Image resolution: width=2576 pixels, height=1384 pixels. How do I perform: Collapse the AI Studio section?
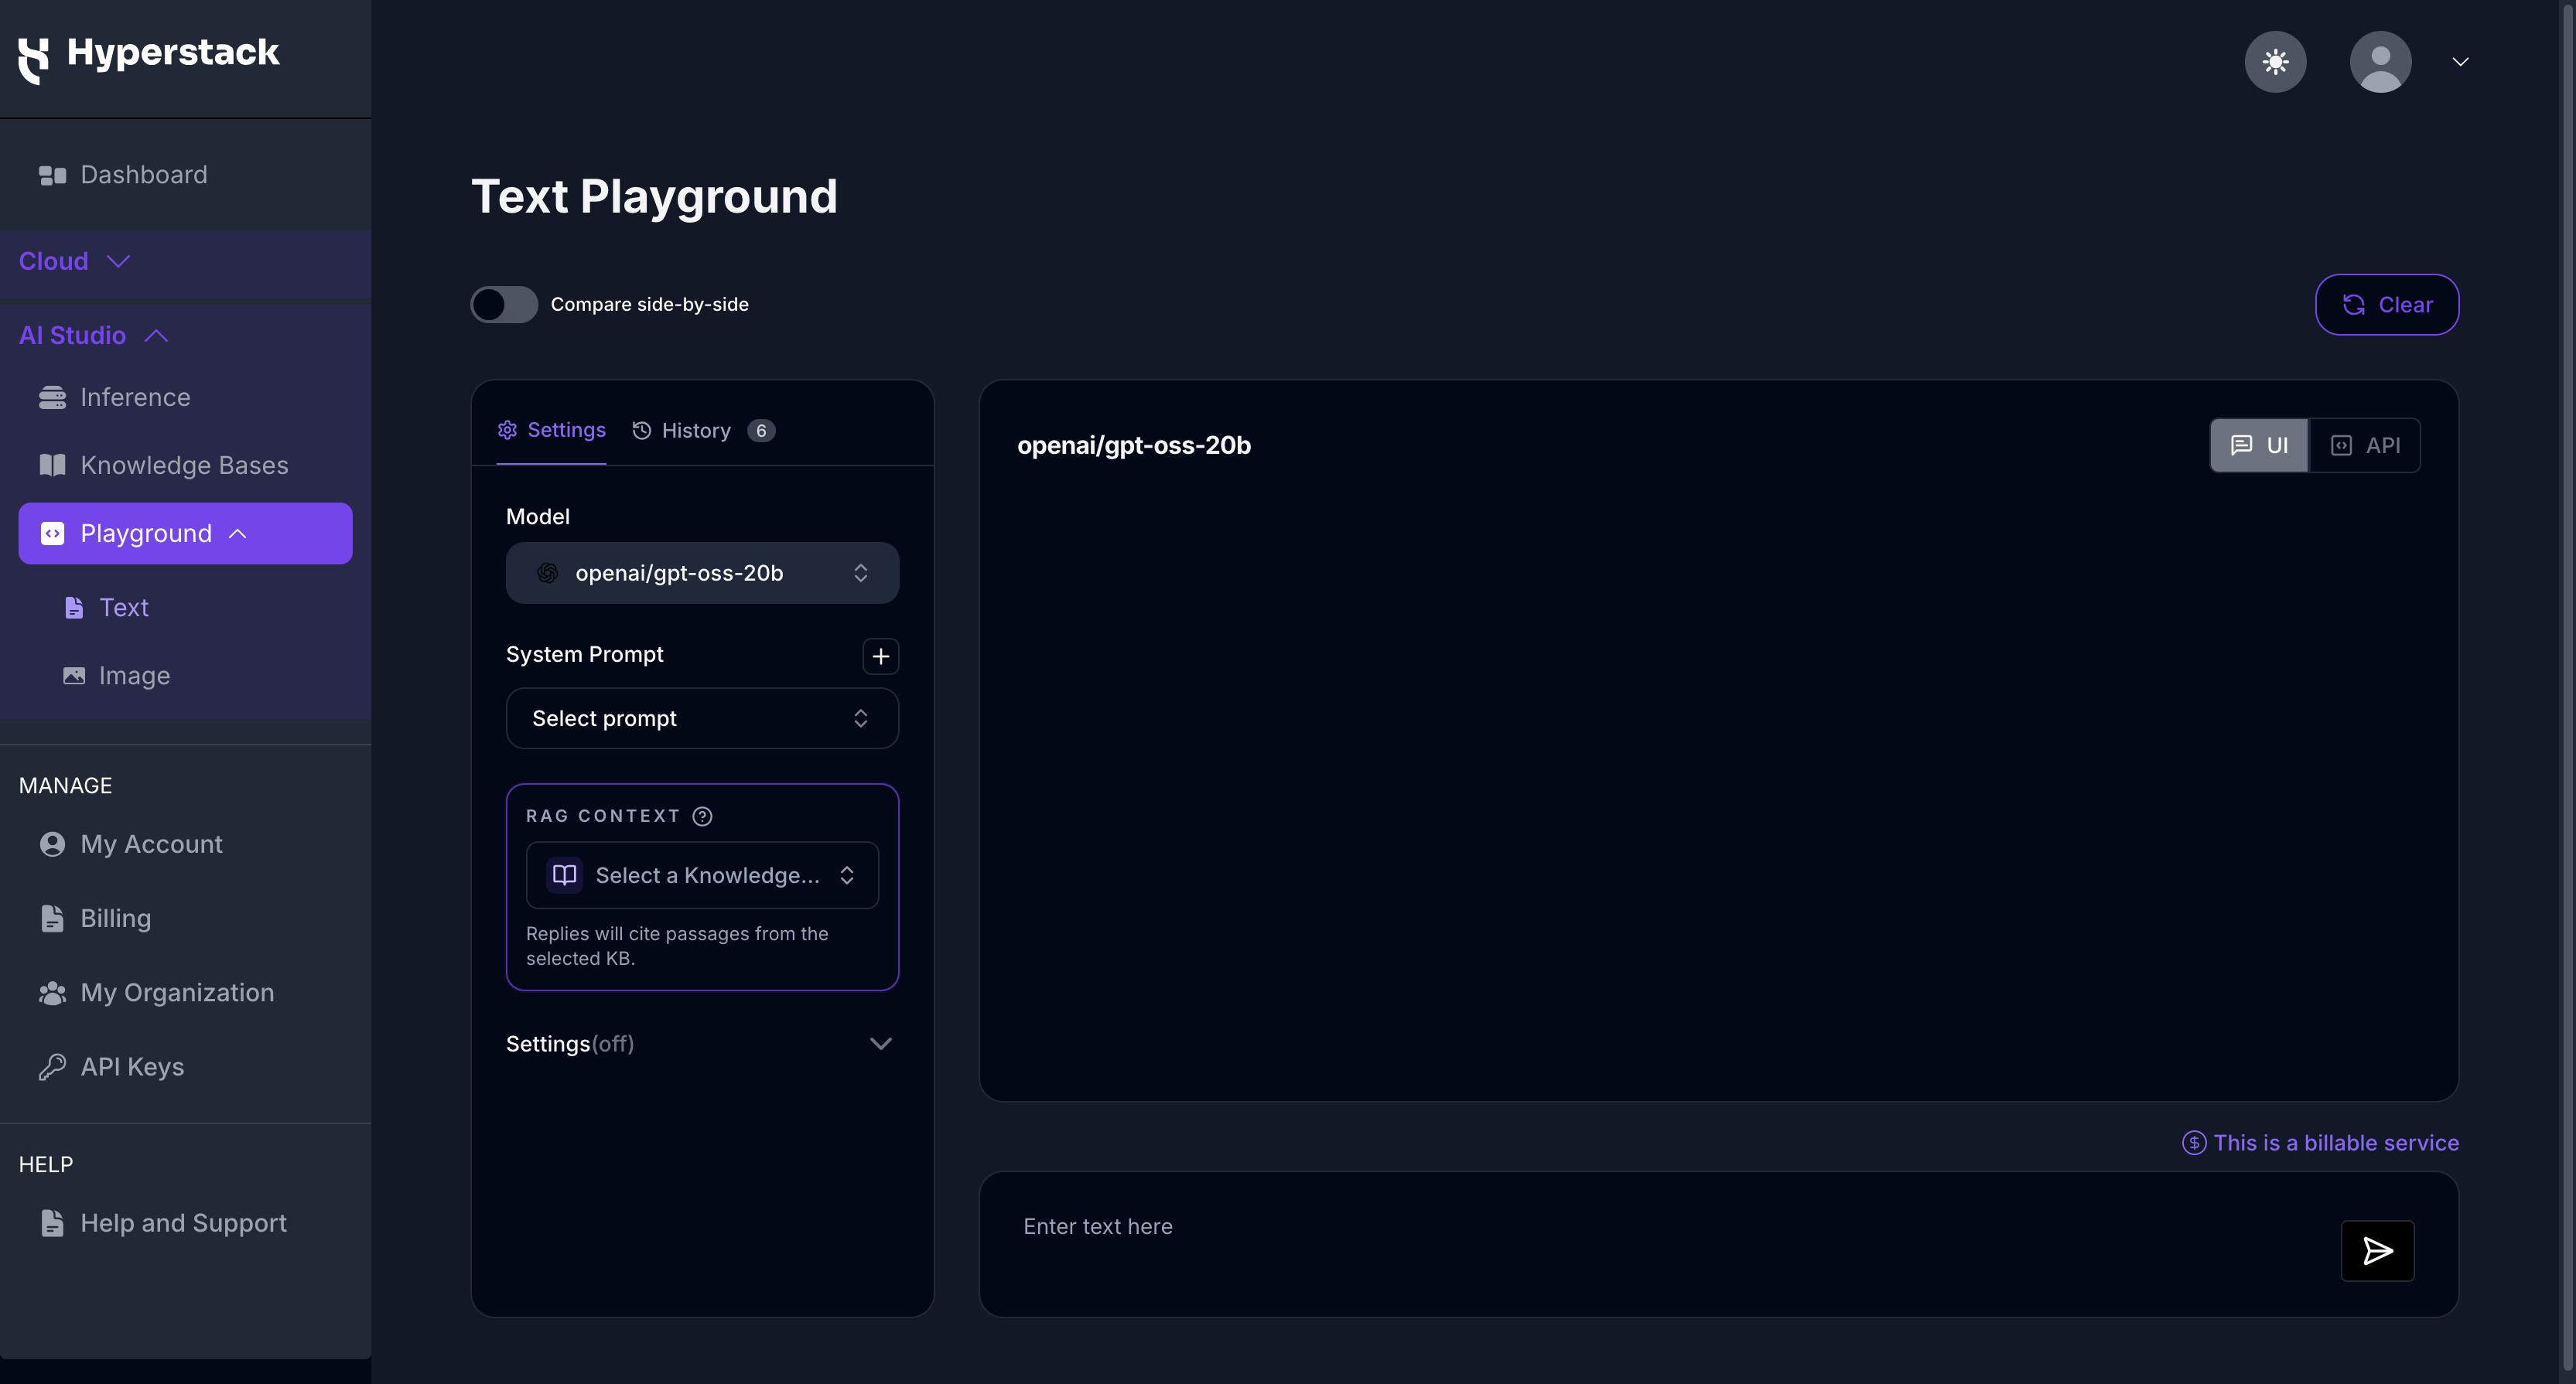click(x=93, y=335)
